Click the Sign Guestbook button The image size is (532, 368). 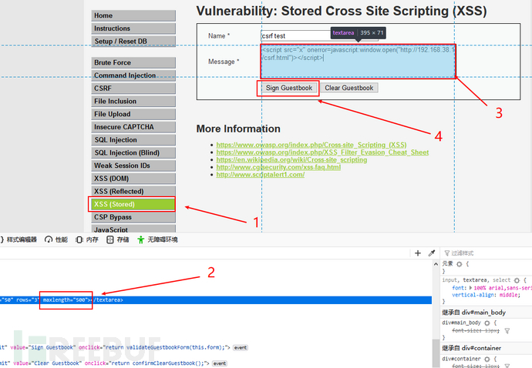pos(288,88)
